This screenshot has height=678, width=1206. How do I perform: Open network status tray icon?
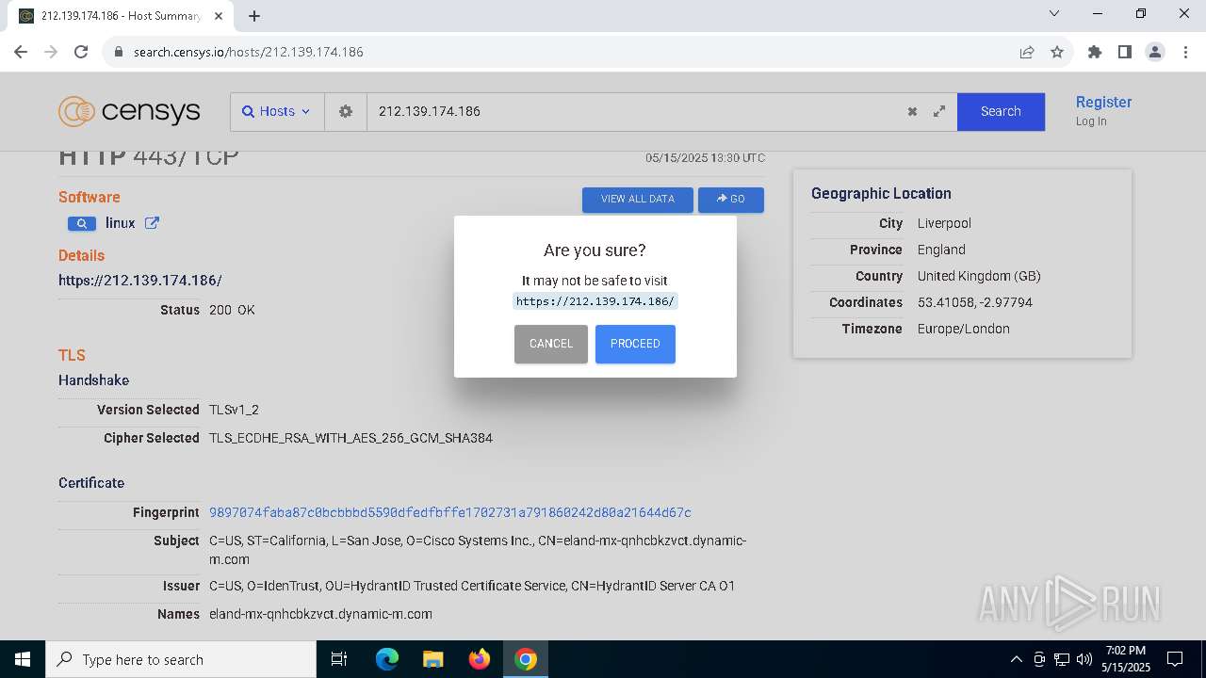pyautogui.click(x=1062, y=659)
